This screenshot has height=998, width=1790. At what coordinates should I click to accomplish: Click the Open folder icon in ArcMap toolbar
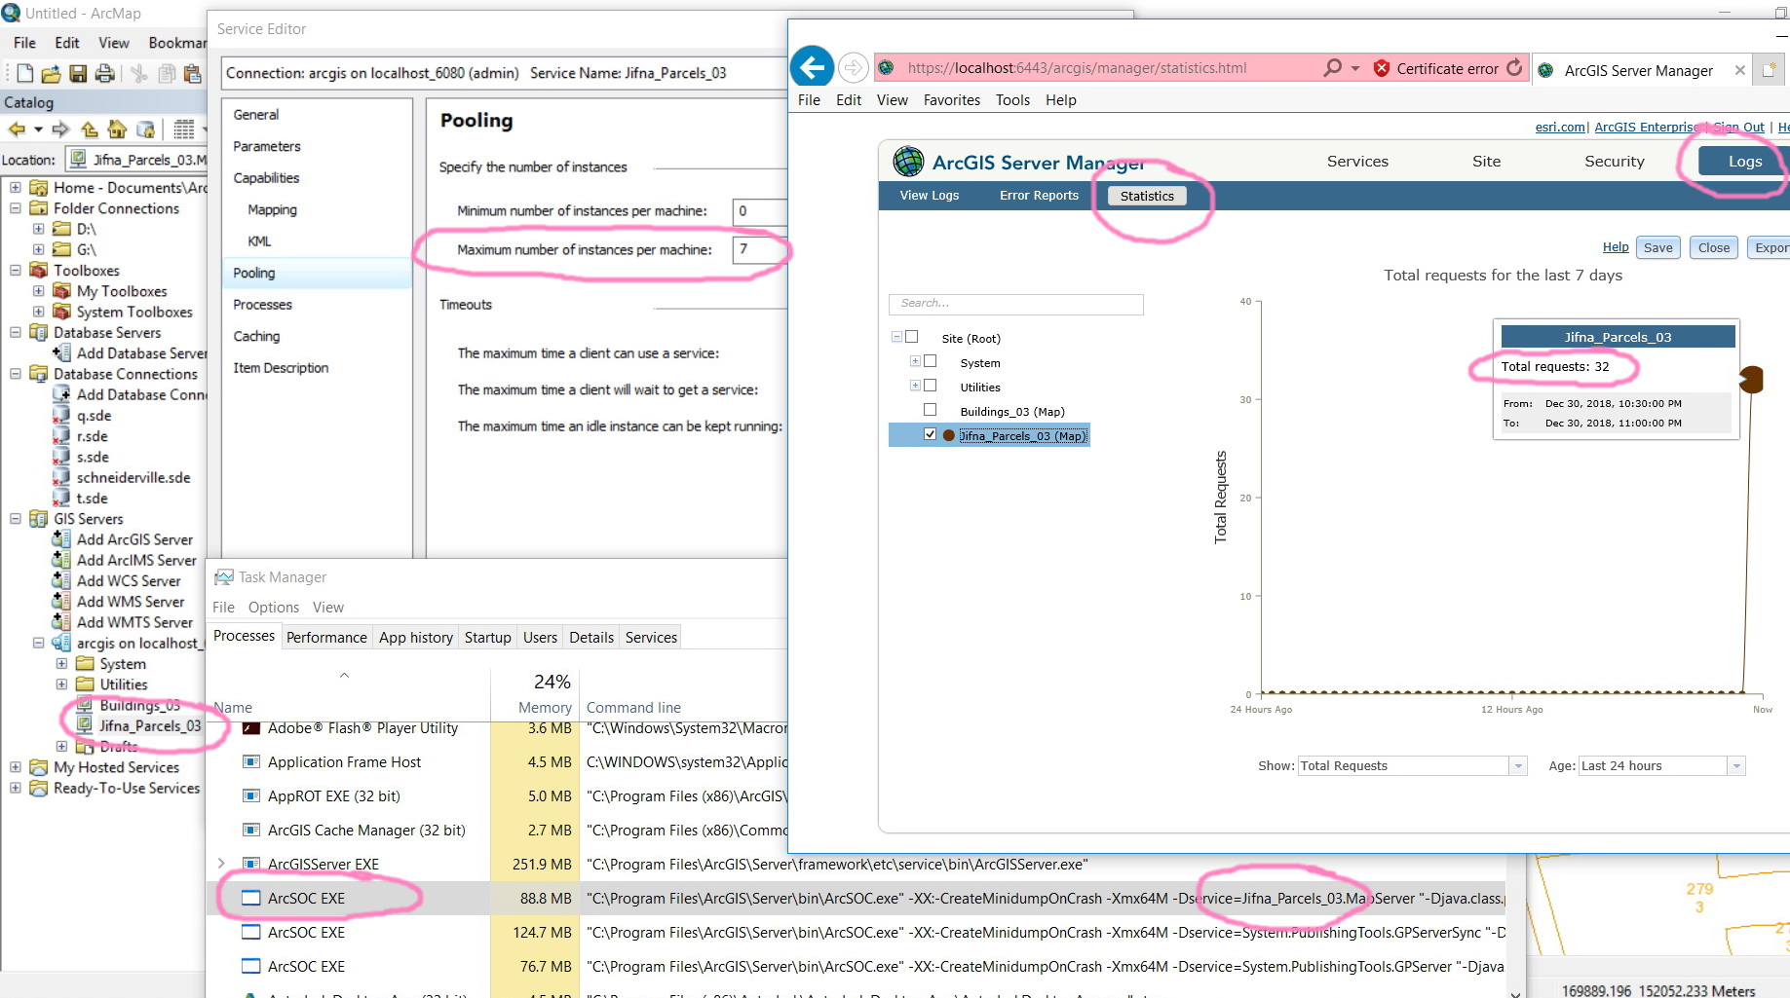52,73
